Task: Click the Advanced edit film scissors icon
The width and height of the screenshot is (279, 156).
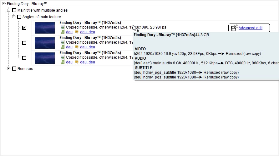Action: pos(234,28)
